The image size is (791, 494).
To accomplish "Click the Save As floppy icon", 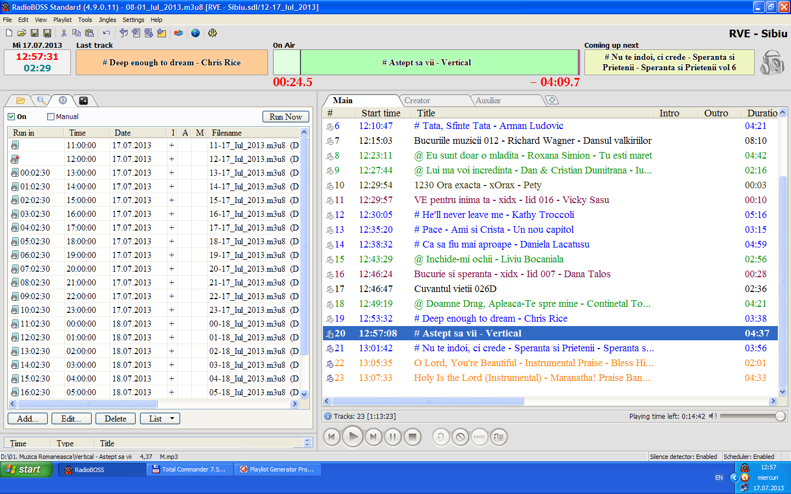I will click(47, 33).
